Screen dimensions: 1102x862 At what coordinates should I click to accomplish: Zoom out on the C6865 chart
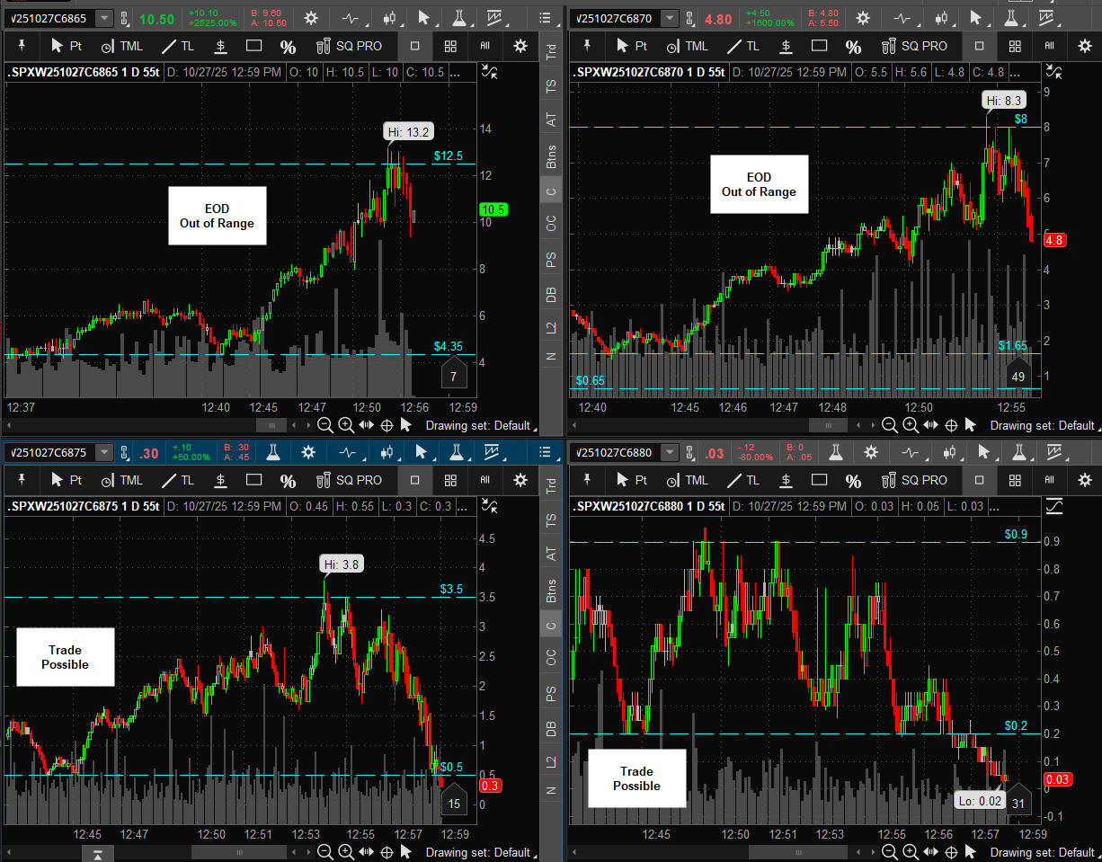click(325, 425)
